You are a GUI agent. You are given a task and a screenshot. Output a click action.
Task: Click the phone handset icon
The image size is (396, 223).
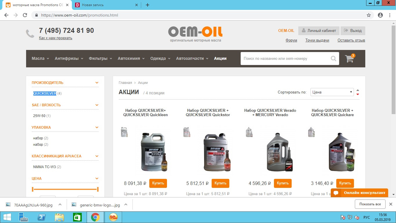point(30,34)
